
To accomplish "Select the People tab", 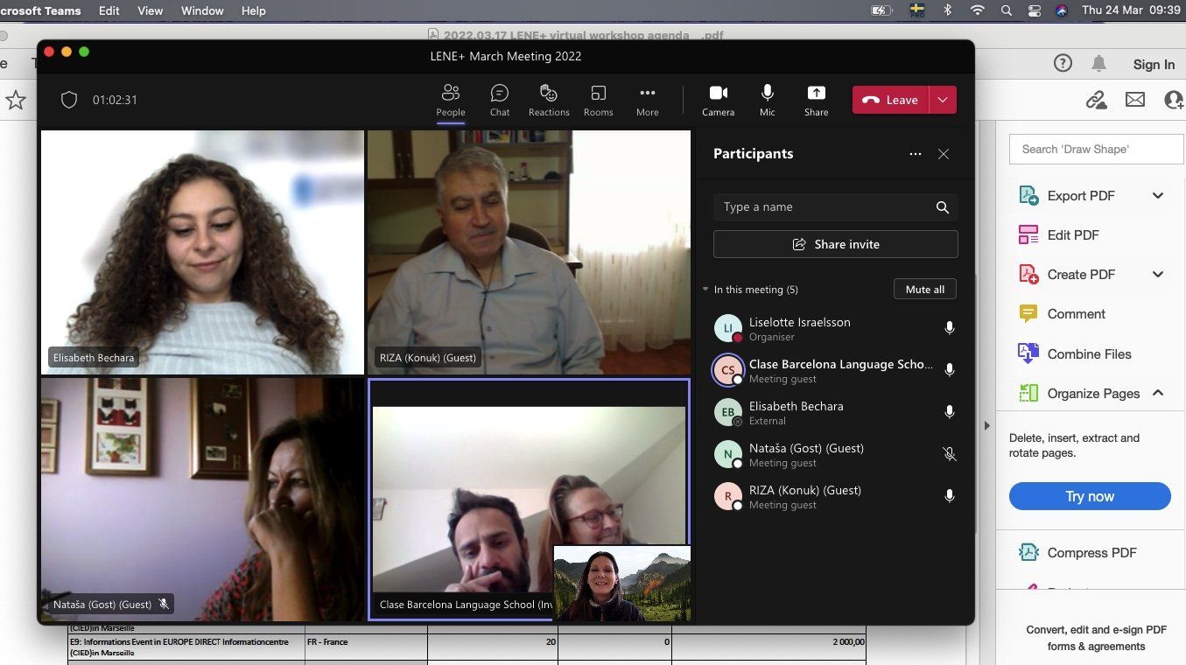I will point(451,100).
